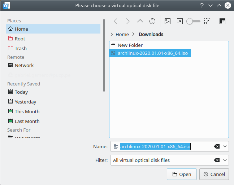This screenshot has width=234, height=185.
Task: Select New Folder in file list
Action: pyautogui.click(x=130, y=45)
